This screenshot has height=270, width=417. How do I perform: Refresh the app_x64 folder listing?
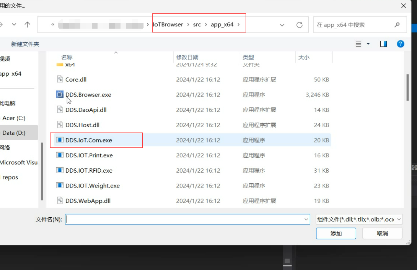(300, 25)
